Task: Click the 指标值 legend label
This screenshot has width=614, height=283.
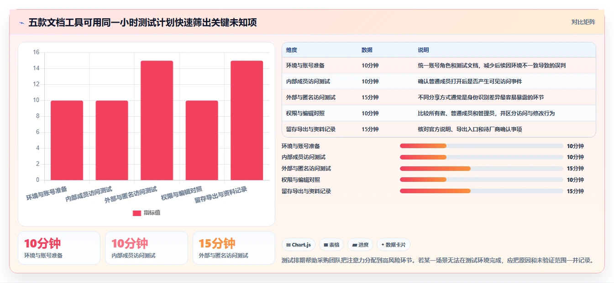Action: coord(152,213)
